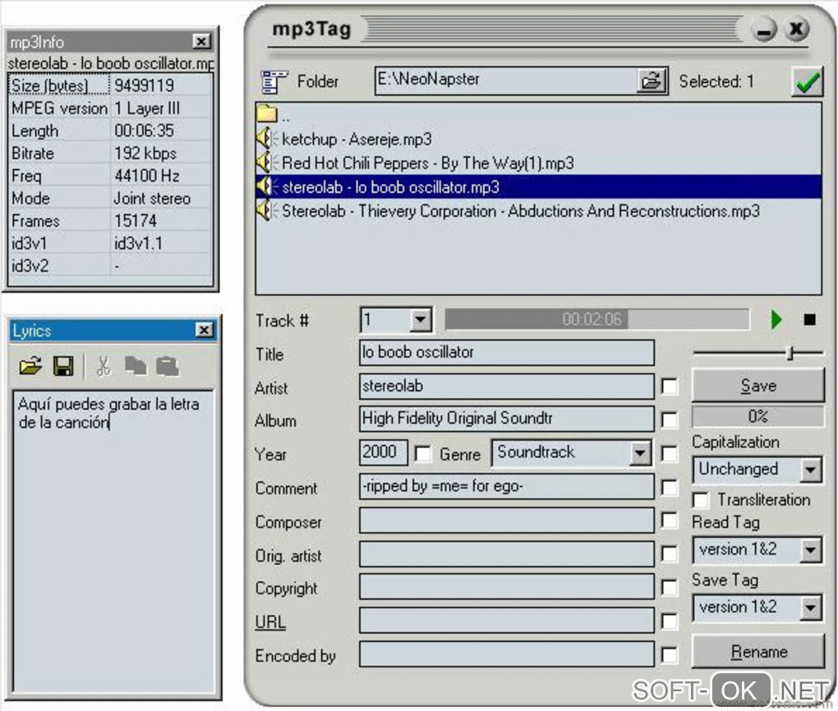This screenshot has height=711, width=838.
Task: Click speaker icon of stereolab - lo boob oscillator.mp3
Action: [267, 186]
